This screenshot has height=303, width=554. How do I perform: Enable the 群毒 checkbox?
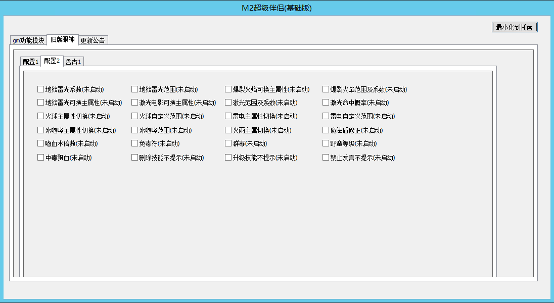pyautogui.click(x=228, y=143)
